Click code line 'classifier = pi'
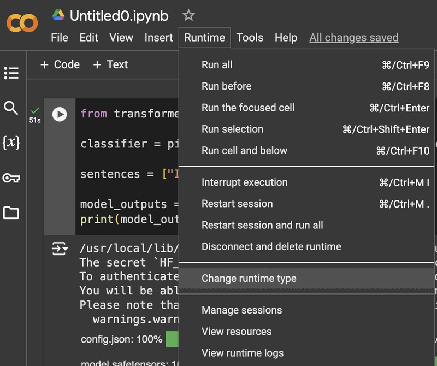This screenshot has width=437, height=366. [129, 144]
